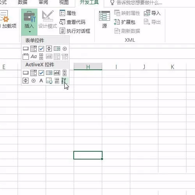Click 刷新数据 refresh data

(127, 31)
